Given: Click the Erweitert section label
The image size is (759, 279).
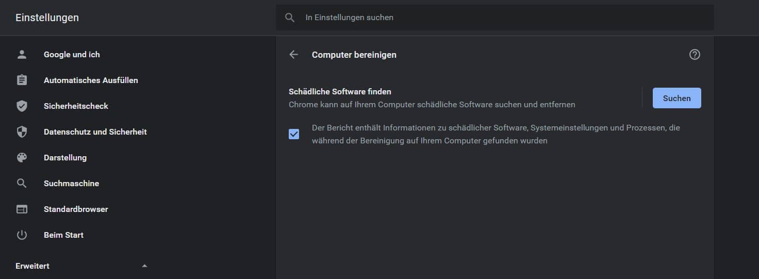Looking at the screenshot, I should 32,266.
